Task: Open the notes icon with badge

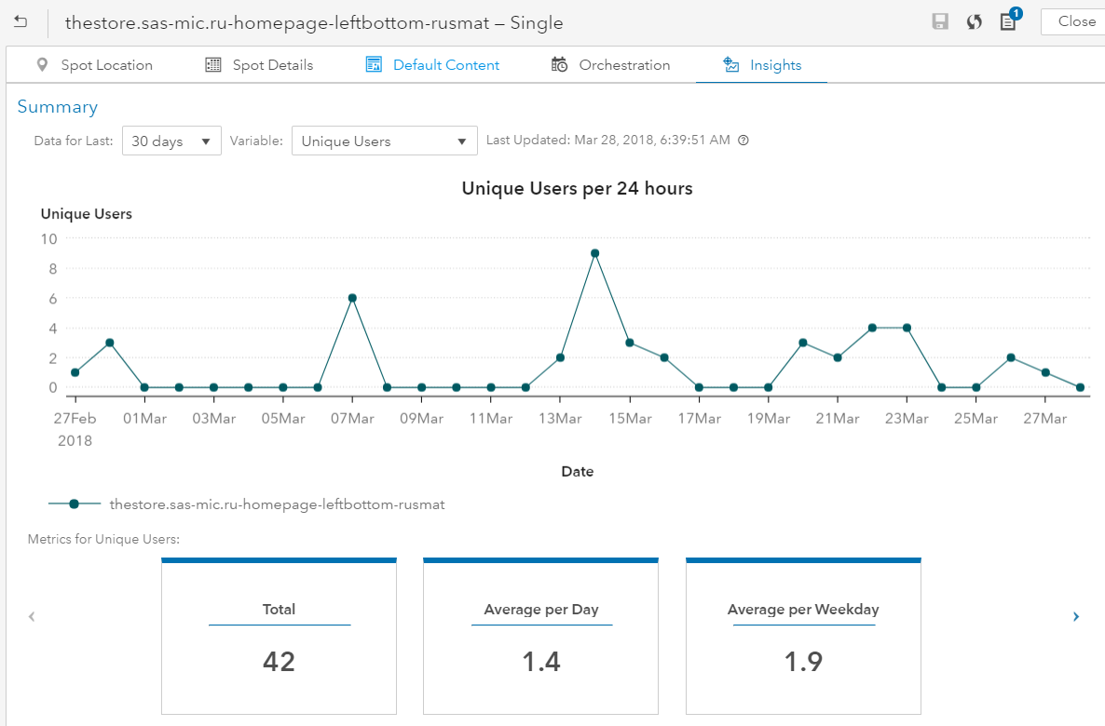Action: coord(1008,21)
